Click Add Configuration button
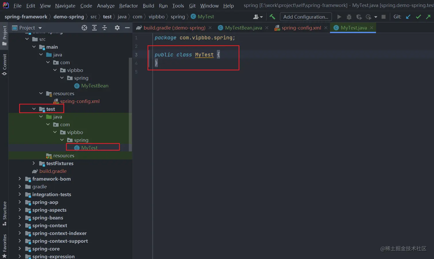Viewport: 434px width, 259px height. tap(306, 17)
